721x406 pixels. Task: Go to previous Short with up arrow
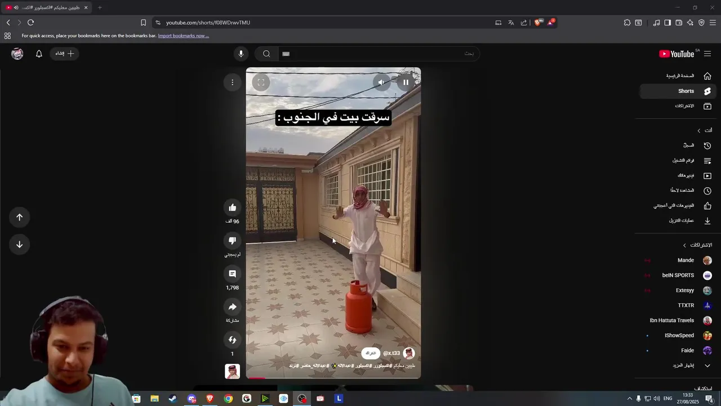(x=19, y=217)
